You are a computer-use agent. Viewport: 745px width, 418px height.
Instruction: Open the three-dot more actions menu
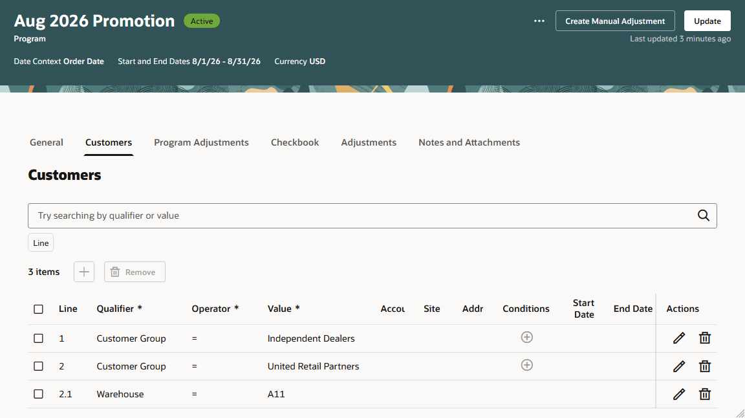[539, 21]
